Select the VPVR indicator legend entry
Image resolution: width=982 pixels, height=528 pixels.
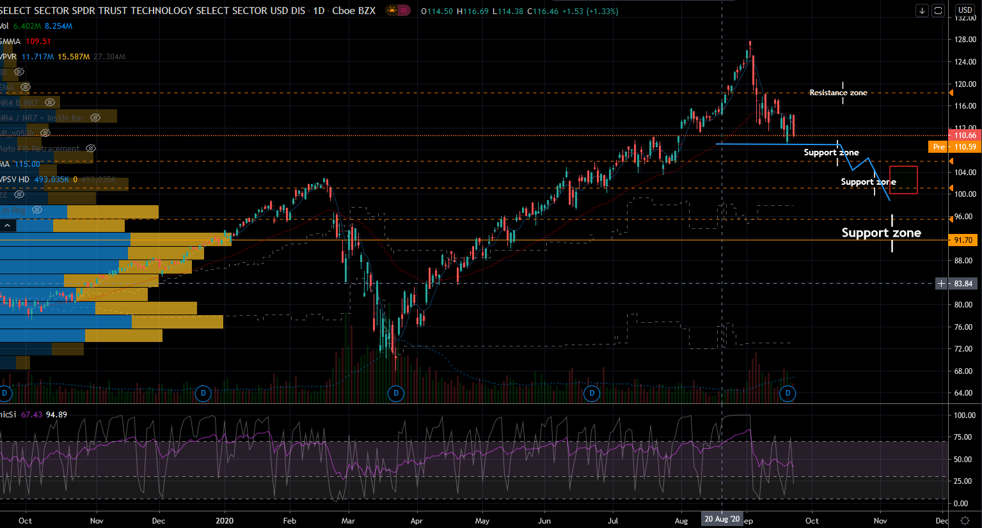tap(8, 57)
